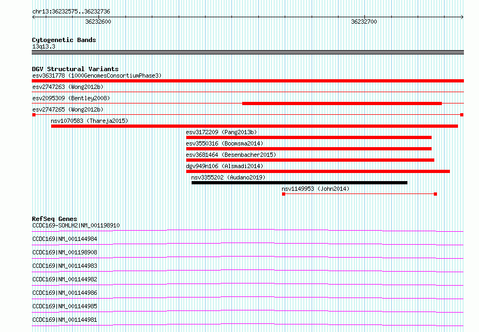Click the left arrow of the ruler
479x332 pixels.
[33, 17]
